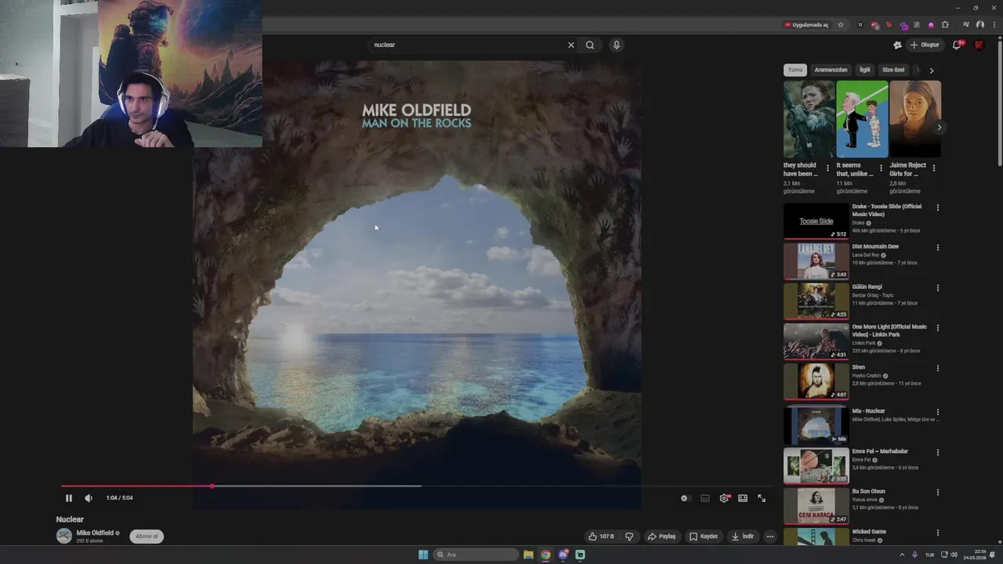Viewport: 1003px width, 564px height.
Task: Switch to Google Chrome in the taskbar
Action: pyautogui.click(x=545, y=555)
